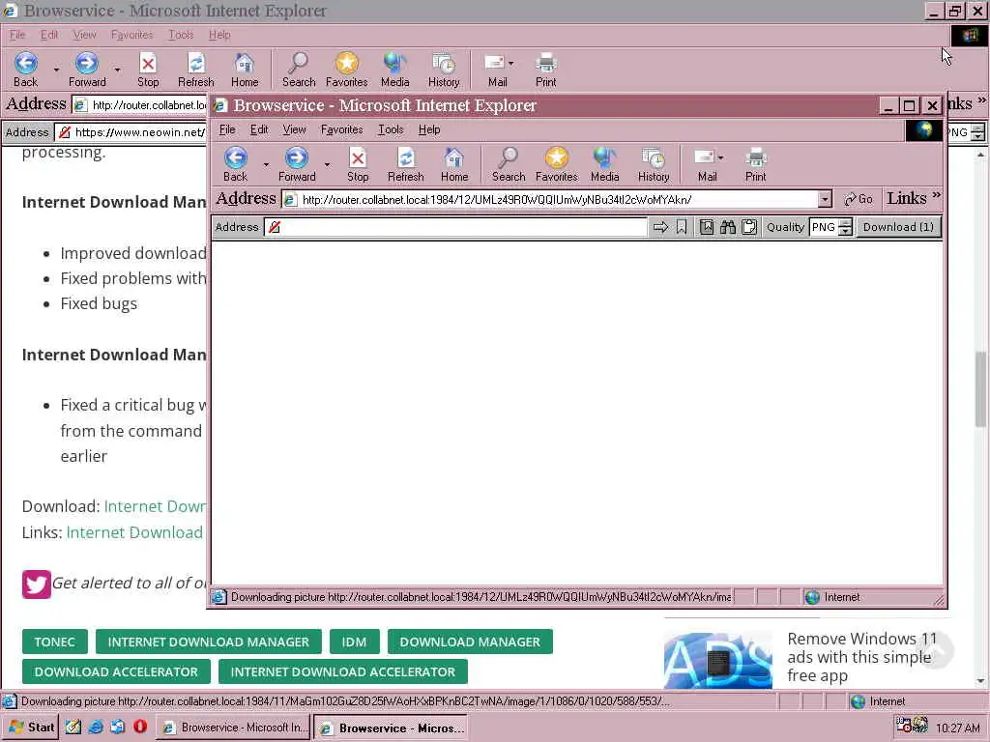
Task: Click the Show Desktop quick launch icon
Action: pos(73,727)
